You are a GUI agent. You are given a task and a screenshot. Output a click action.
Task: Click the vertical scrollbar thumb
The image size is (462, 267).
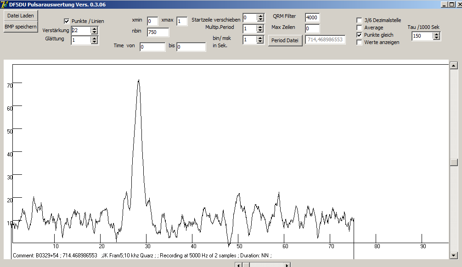coord(454,162)
